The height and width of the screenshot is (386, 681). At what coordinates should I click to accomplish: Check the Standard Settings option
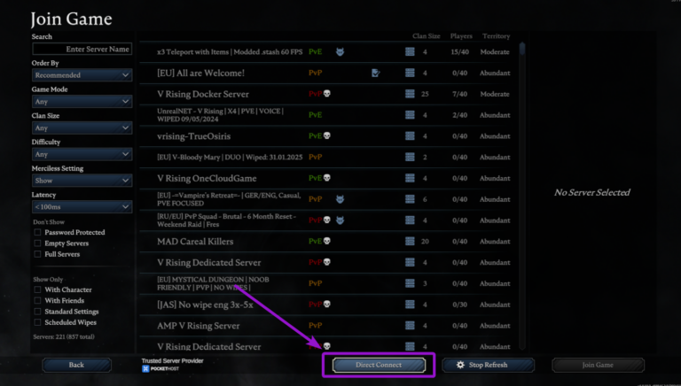[38, 312]
